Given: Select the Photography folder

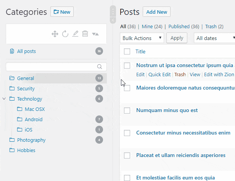Looking at the screenshot, I should pos(31,140).
